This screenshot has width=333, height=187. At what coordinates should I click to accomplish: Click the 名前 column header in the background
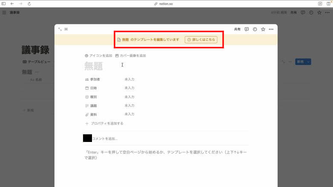coord(36,80)
